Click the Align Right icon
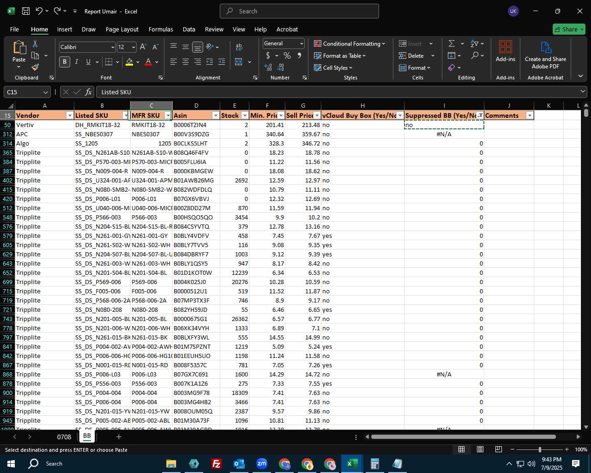 197,62
